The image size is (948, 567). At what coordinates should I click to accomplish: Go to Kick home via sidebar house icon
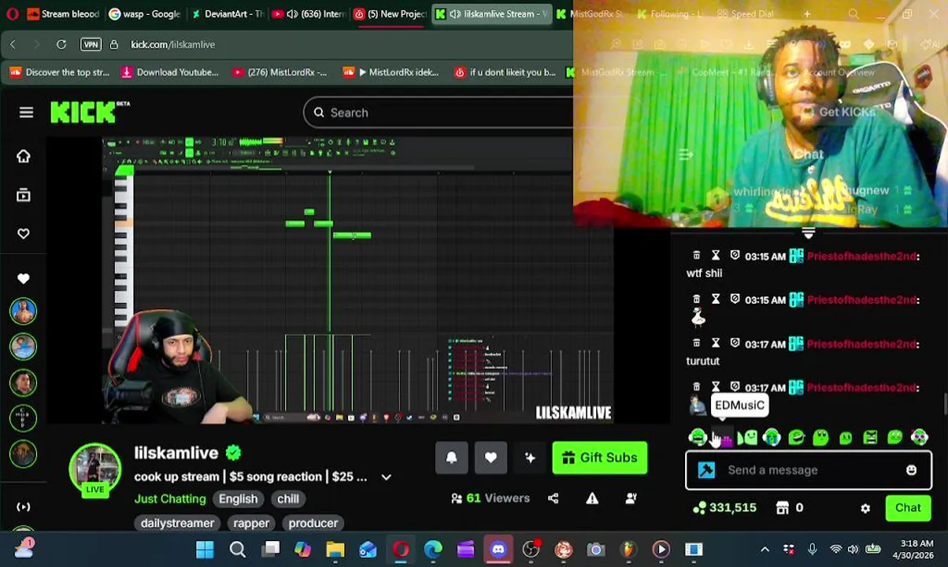pos(23,156)
